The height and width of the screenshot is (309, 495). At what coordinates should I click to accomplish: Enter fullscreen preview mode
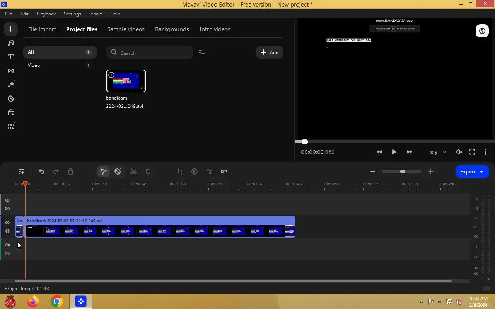tap(472, 152)
